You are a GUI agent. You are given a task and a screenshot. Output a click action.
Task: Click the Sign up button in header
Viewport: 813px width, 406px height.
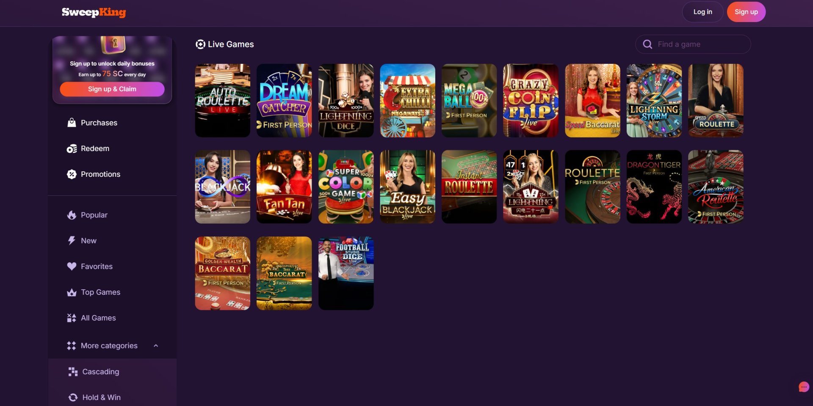point(746,12)
